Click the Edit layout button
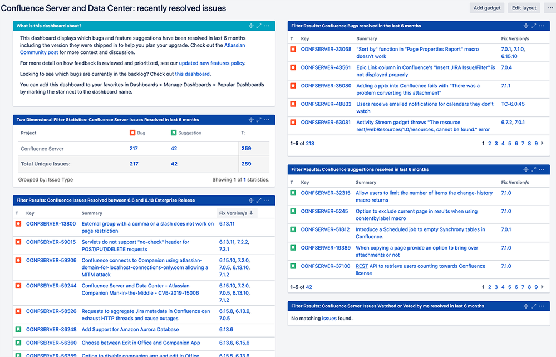This screenshot has height=357, width=556. tap(524, 8)
